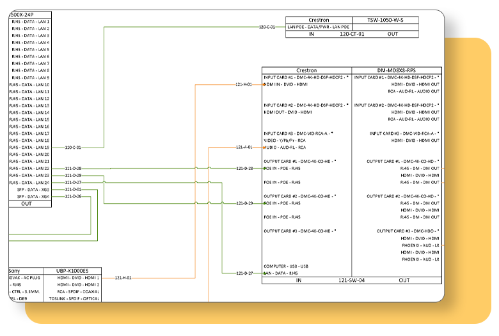Select the VIDEO - Y/Pb/Pr - RCA port
Image resolution: width=499 pixels, height=336 pixels.
coord(285,141)
